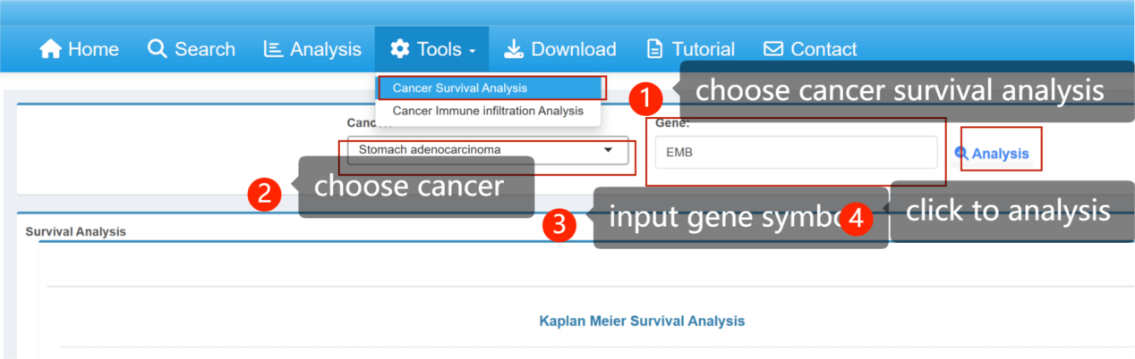Image resolution: width=1135 pixels, height=359 pixels.
Task: Click the red circle numbered 1
Action: (x=646, y=97)
